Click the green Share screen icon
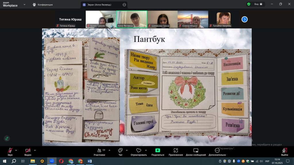Viewport: 294px width, 165px height. pos(158,150)
